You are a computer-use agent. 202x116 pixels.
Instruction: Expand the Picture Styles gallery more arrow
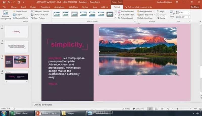(116, 18)
